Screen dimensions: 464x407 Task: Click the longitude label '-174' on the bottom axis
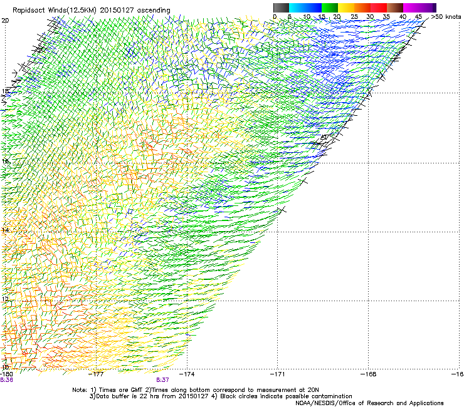tap(187, 374)
